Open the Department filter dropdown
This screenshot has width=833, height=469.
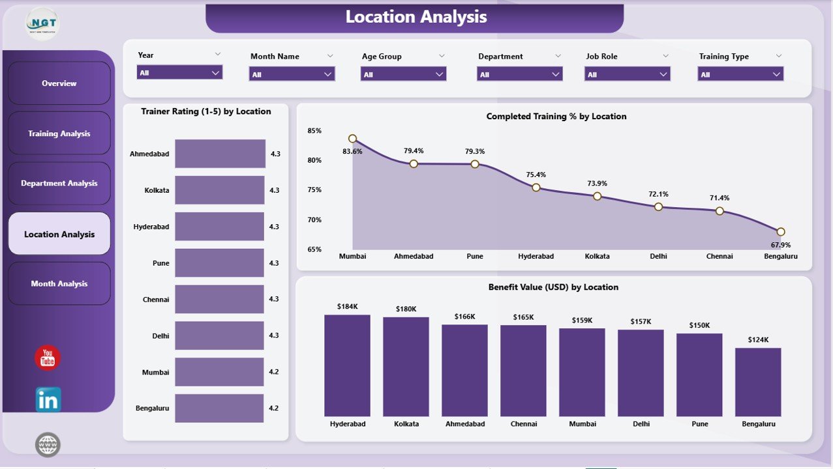(x=519, y=73)
